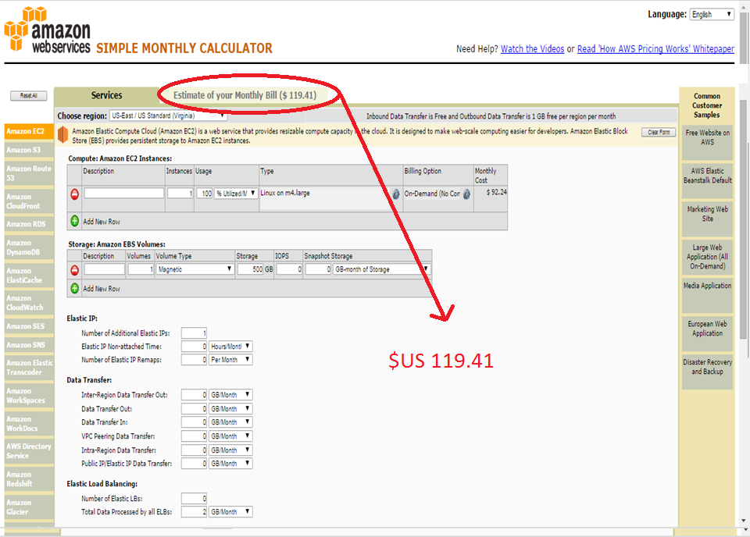Open billing option gear next to On-Demand
Viewport: 750px width, 537px height.
point(467,194)
